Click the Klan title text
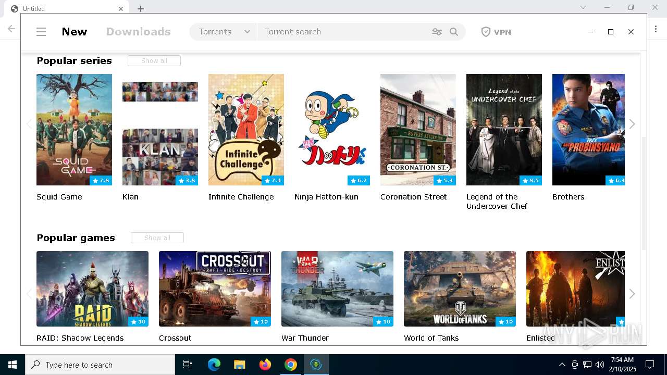The height and width of the screenshot is (375, 667). tap(130, 197)
